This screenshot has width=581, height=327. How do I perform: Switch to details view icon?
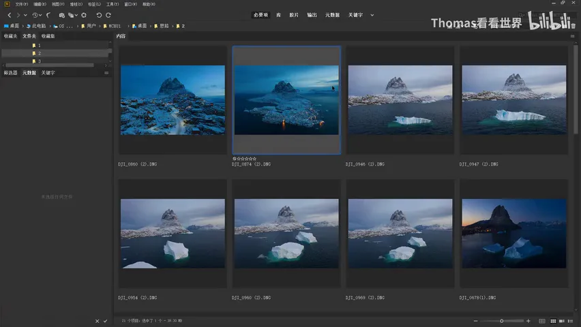(562, 321)
